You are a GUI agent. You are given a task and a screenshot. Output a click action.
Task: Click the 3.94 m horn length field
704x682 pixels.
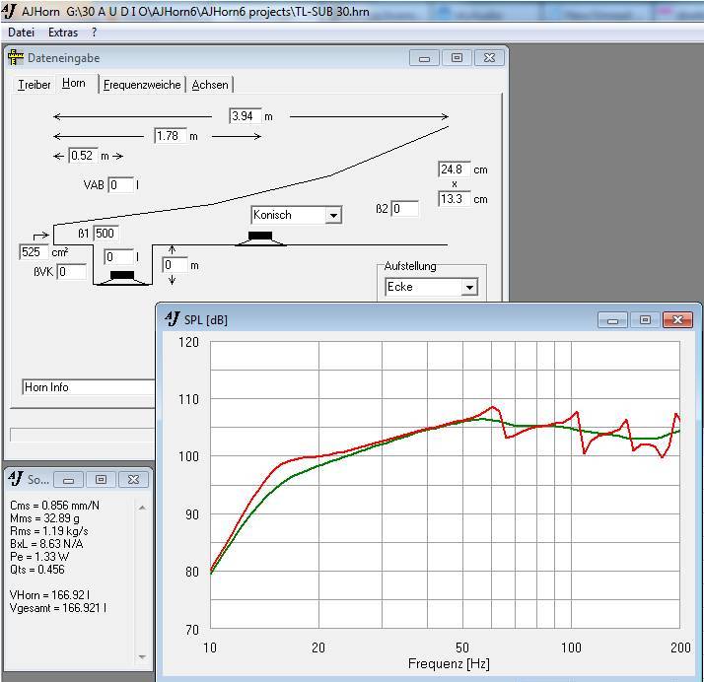point(244,116)
